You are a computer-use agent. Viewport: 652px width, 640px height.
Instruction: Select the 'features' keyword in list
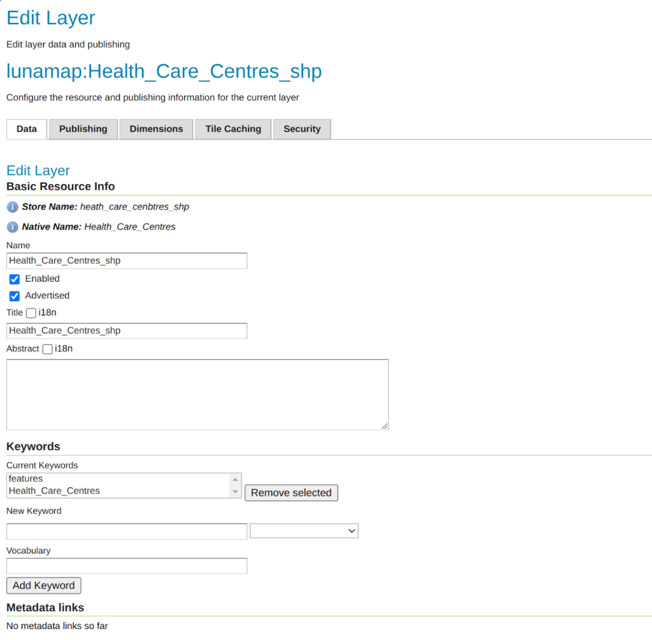[x=26, y=478]
